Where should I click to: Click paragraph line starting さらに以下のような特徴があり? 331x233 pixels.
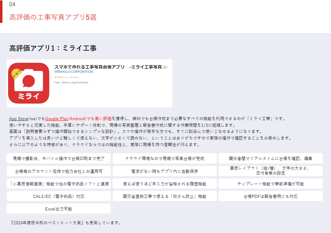(105, 145)
